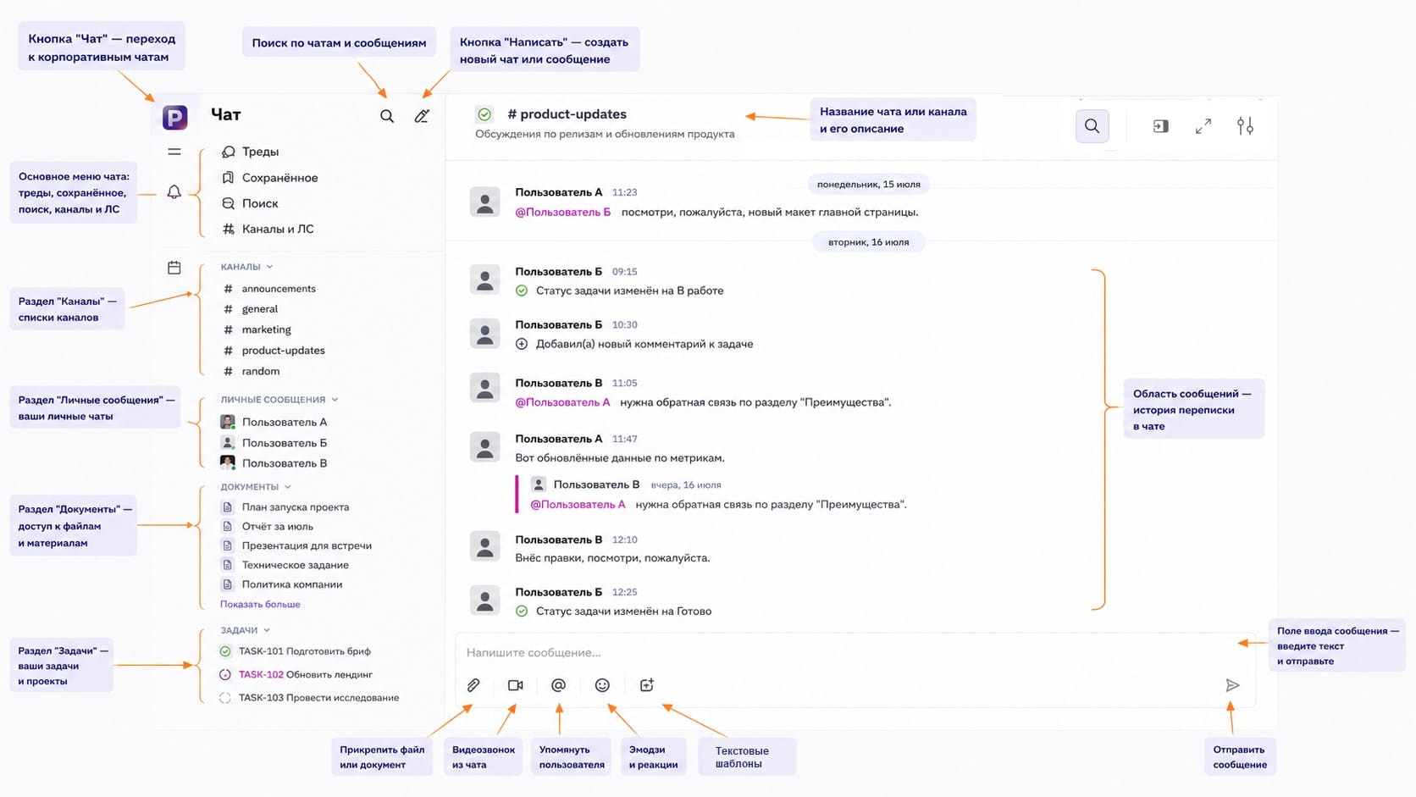The height and width of the screenshot is (797, 1416).
Task: Collapse the Личные сообщения section chevron
Action: pos(335,400)
